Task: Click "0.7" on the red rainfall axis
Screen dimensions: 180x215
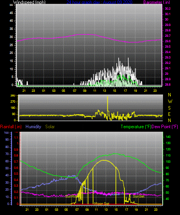Action: [16, 162]
